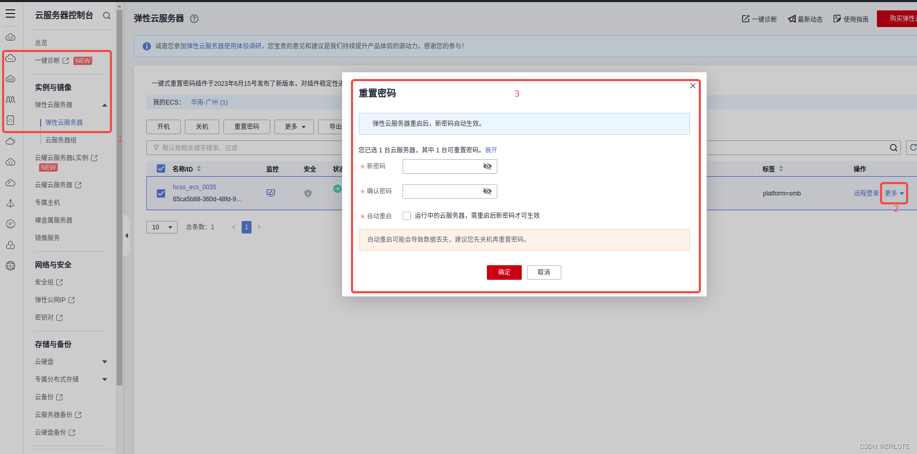Open the 更多 dropdown in the toolbar
The height and width of the screenshot is (454, 917).
pos(294,127)
